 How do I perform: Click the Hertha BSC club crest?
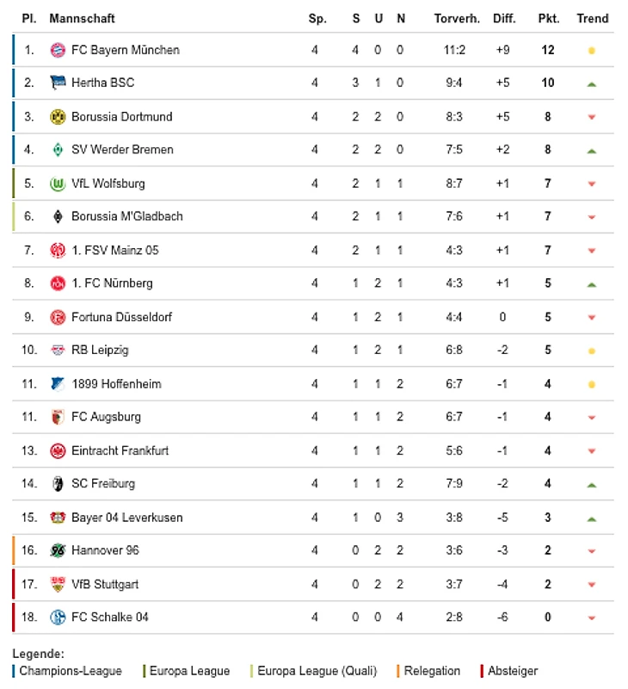(x=58, y=83)
